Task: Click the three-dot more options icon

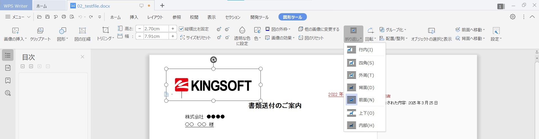Action: (x=524, y=17)
